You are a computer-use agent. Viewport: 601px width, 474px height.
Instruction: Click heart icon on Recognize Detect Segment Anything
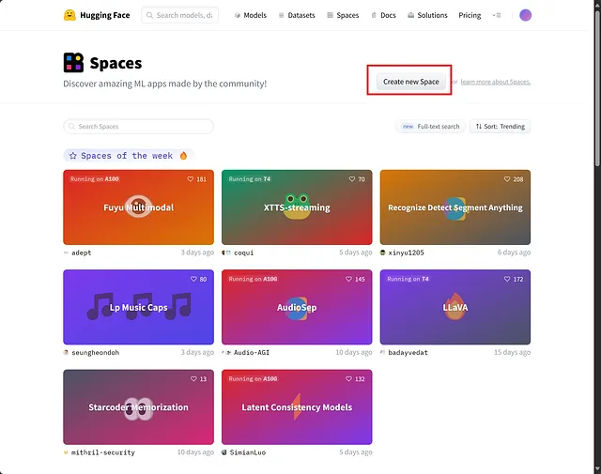507,179
